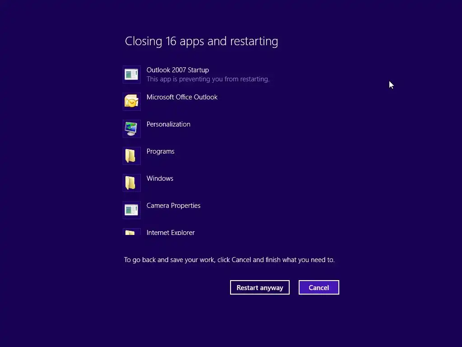The width and height of the screenshot is (462, 347).
Task: Select the 'Outlook 2007 Startup' text
Action: (x=178, y=70)
